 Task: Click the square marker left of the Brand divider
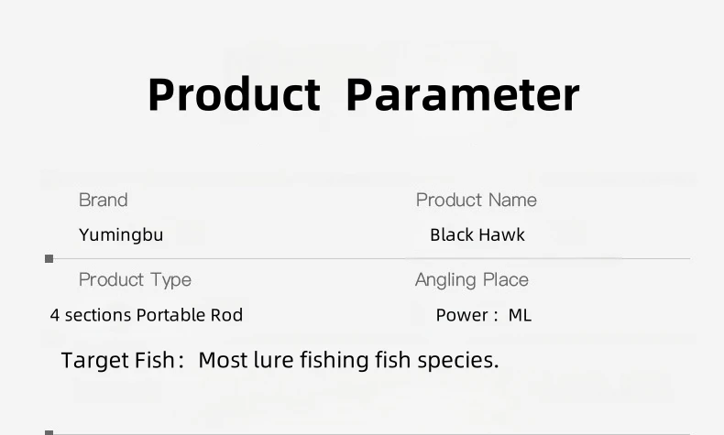(49, 259)
